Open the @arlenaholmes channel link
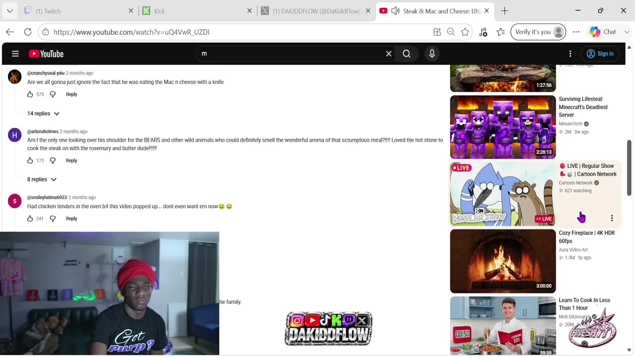Image resolution: width=635 pixels, height=357 pixels. click(x=43, y=131)
